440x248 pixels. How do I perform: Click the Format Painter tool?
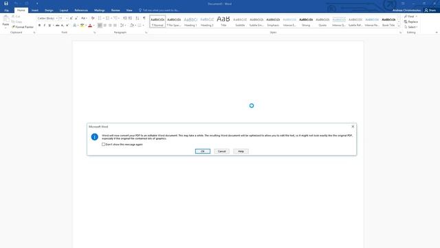pyautogui.click(x=23, y=27)
